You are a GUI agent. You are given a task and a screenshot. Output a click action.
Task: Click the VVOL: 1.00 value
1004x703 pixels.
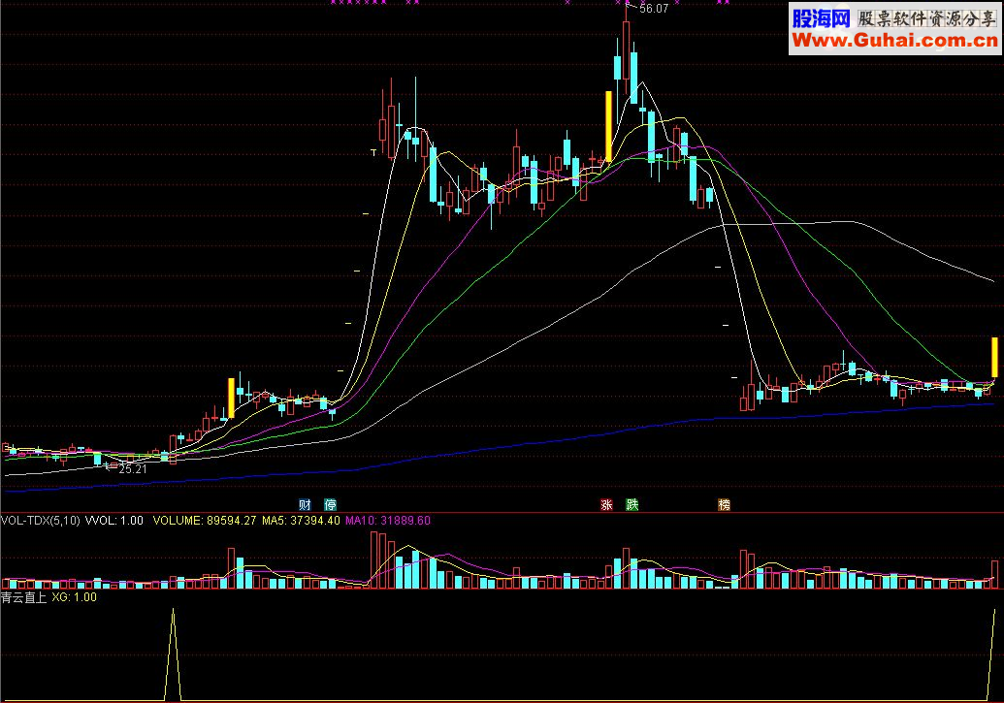[113, 521]
